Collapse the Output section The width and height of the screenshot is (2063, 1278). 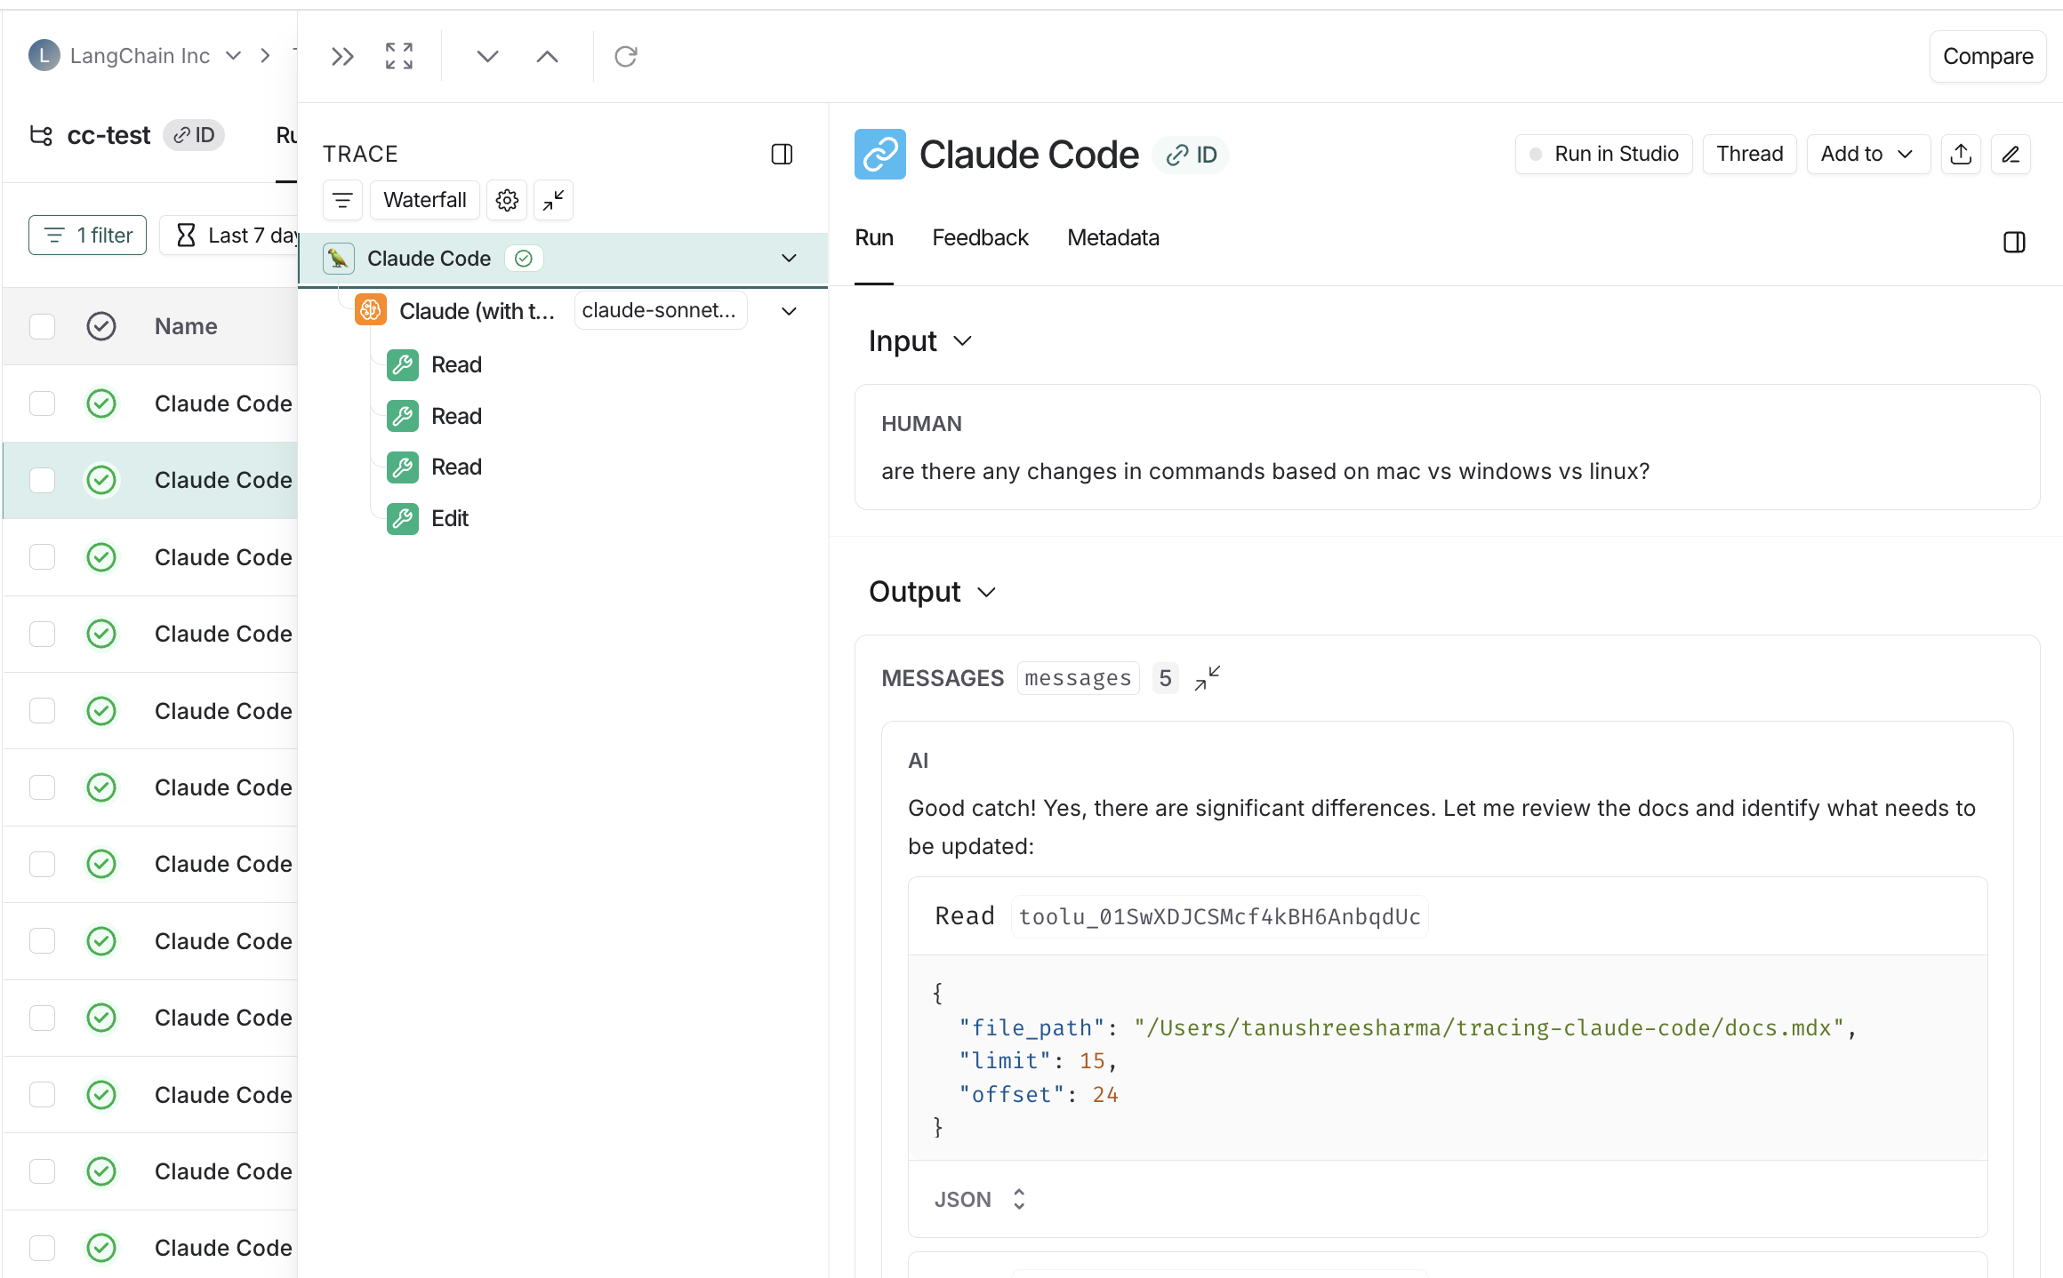pyautogui.click(x=985, y=591)
